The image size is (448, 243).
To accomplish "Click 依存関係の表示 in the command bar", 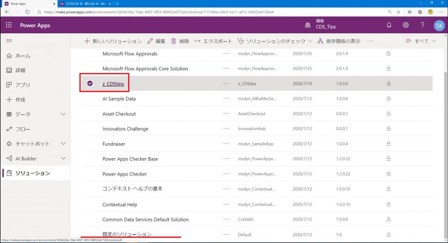I will [339, 41].
